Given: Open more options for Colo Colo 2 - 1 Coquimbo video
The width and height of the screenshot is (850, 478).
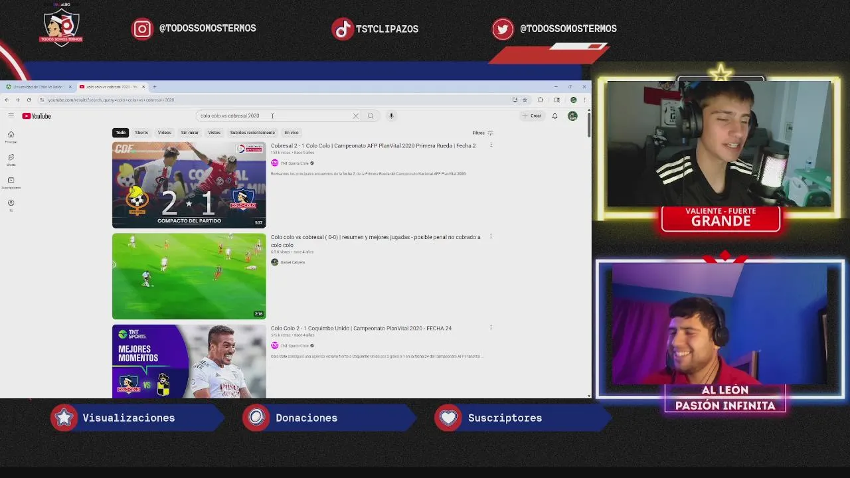Looking at the screenshot, I should coord(491,327).
